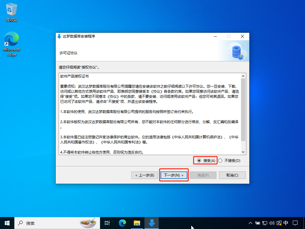Click the line 2.本软件版权为武汉达梦数据库
305x229 pixels.
point(150,124)
